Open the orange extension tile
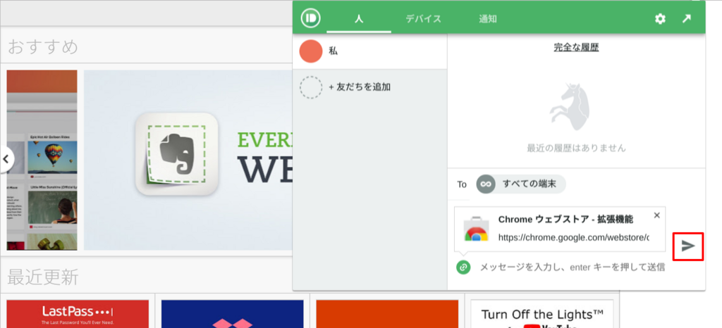 coord(387,314)
